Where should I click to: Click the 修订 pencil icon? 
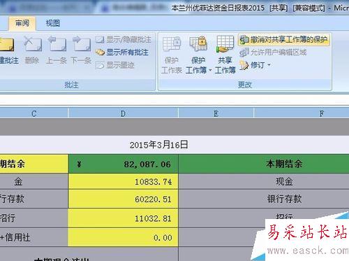244,65
